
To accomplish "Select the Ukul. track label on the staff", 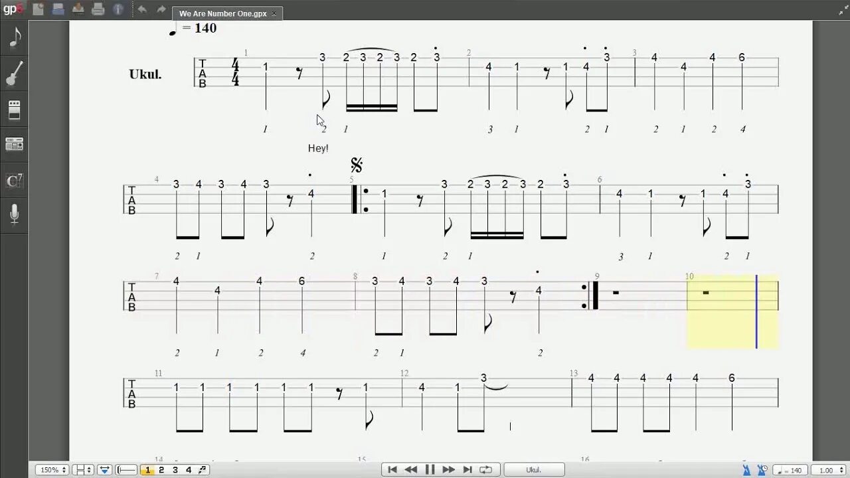I will (x=145, y=74).
